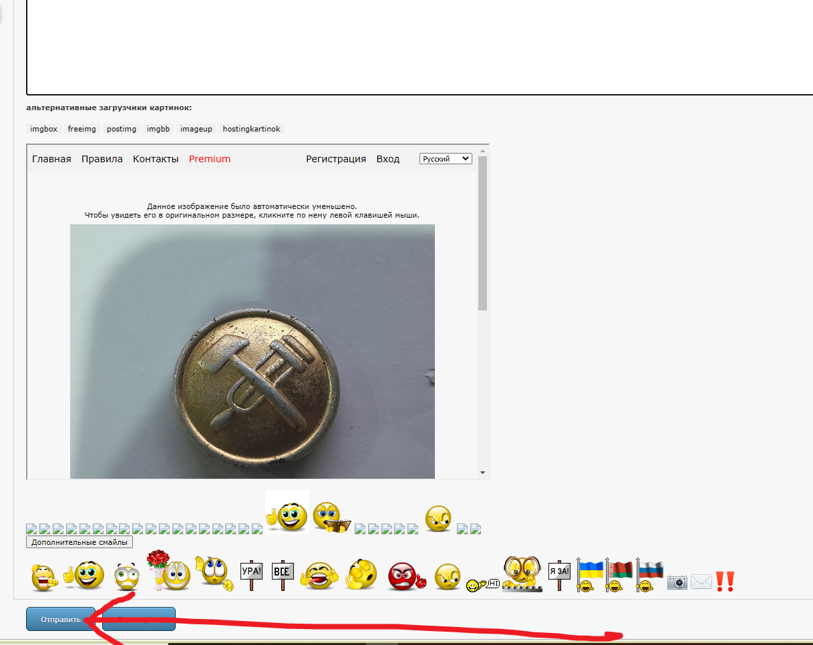Image resolution: width=813 pixels, height=645 pixels.
Task: Open the 'Контакты' link
Action: [156, 159]
